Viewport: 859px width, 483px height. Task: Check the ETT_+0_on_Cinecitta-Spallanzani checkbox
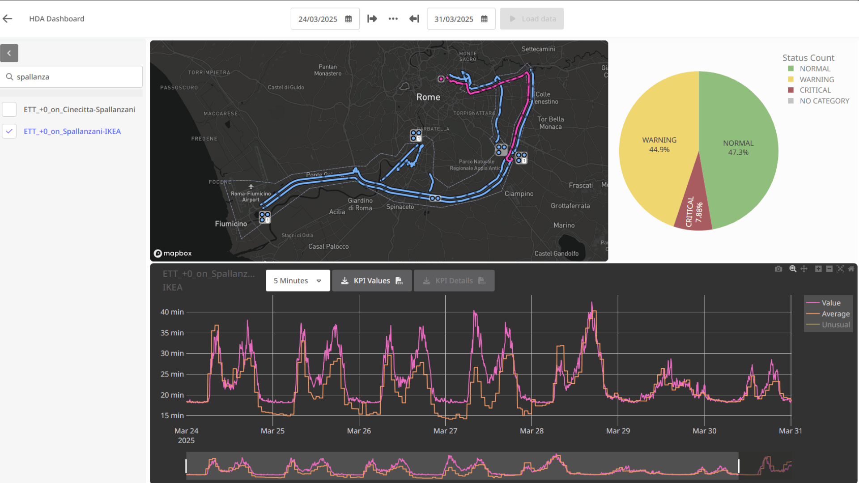(9, 110)
